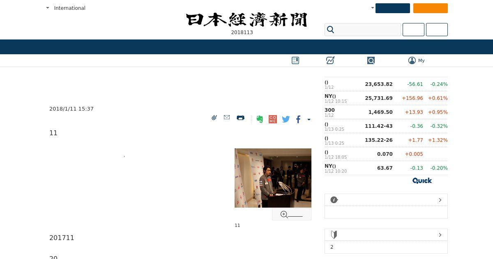Open the press conference photo thumbnail

point(273,178)
